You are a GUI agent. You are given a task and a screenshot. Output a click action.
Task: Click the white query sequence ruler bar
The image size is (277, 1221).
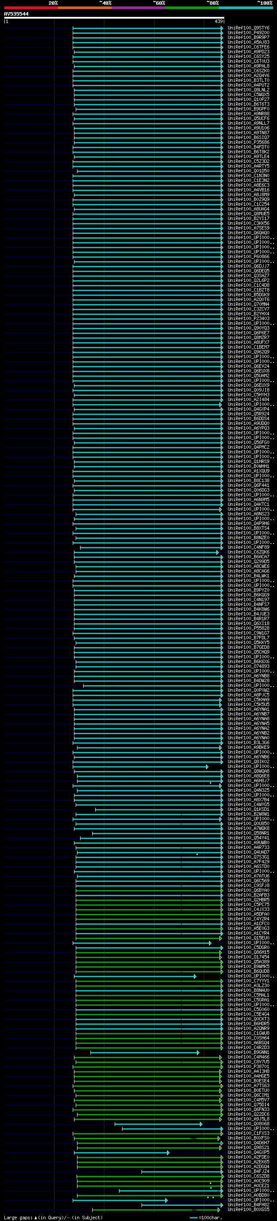[114, 17]
